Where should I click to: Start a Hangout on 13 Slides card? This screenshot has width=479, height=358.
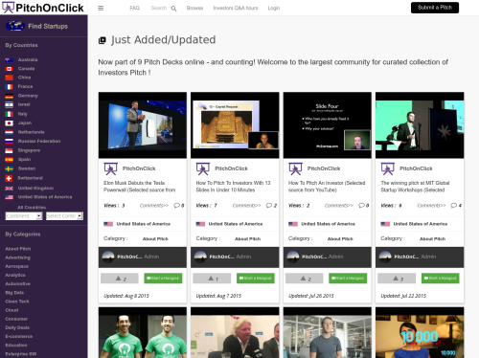(256, 279)
